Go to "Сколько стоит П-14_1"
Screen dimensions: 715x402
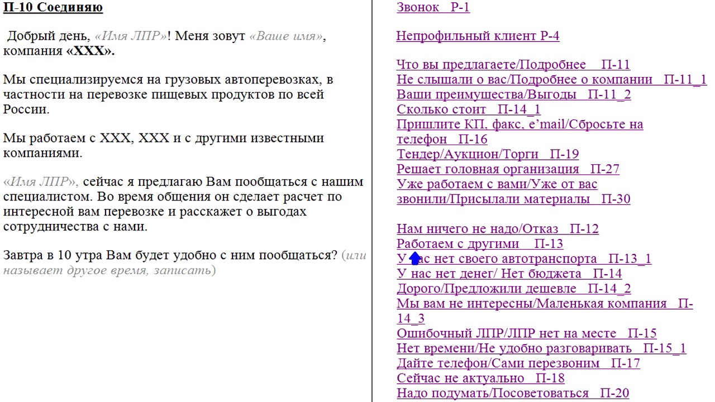coord(469,110)
